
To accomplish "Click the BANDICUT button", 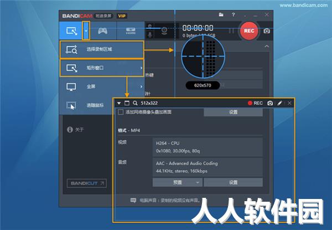I will [x=87, y=183].
